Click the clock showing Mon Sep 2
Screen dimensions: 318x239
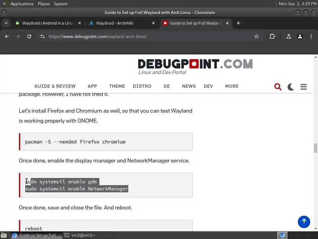click(298, 4)
